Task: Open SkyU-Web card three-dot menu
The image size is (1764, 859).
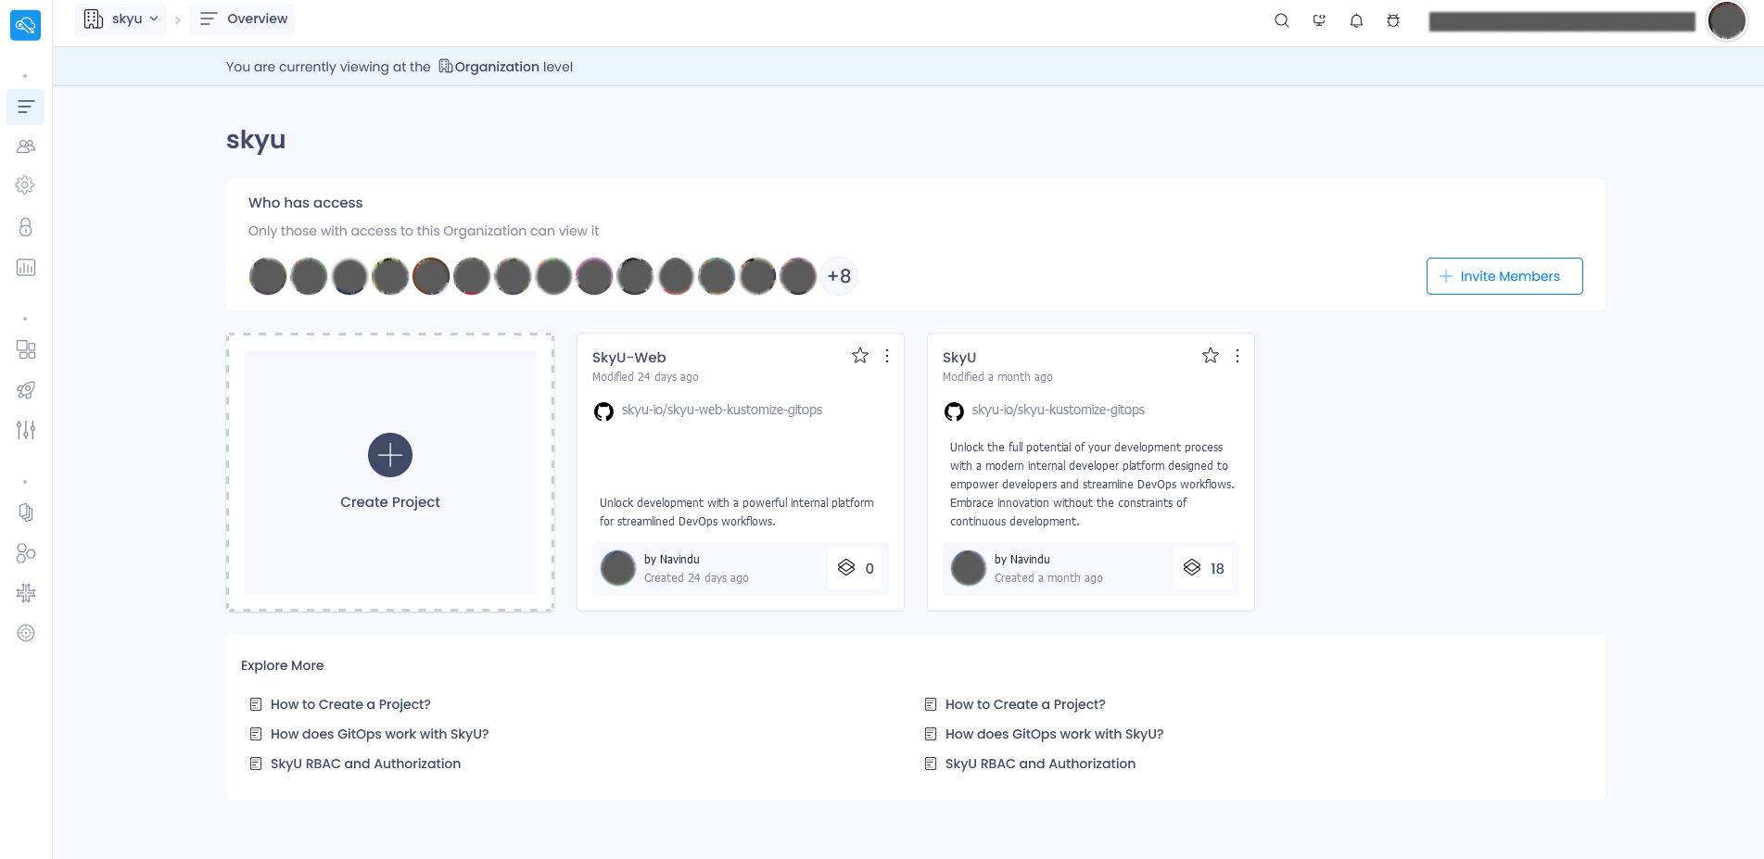Action: tap(887, 356)
